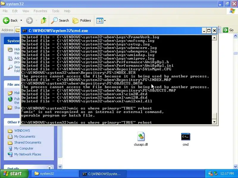The width and height of the screenshot is (238, 178).
Task: Click the Back arrow button
Action: pyautogui.click(x=6, y=20)
